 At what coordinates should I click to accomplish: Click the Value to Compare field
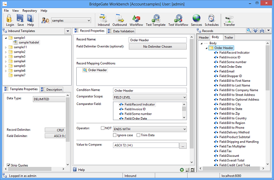point(146,145)
